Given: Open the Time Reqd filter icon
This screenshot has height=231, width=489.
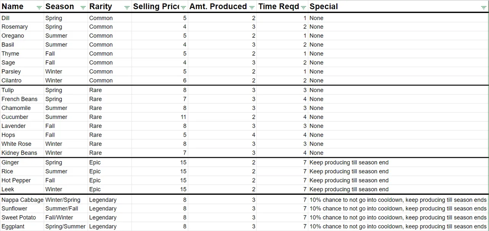Looking at the screenshot, I should [x=303, y=8].
